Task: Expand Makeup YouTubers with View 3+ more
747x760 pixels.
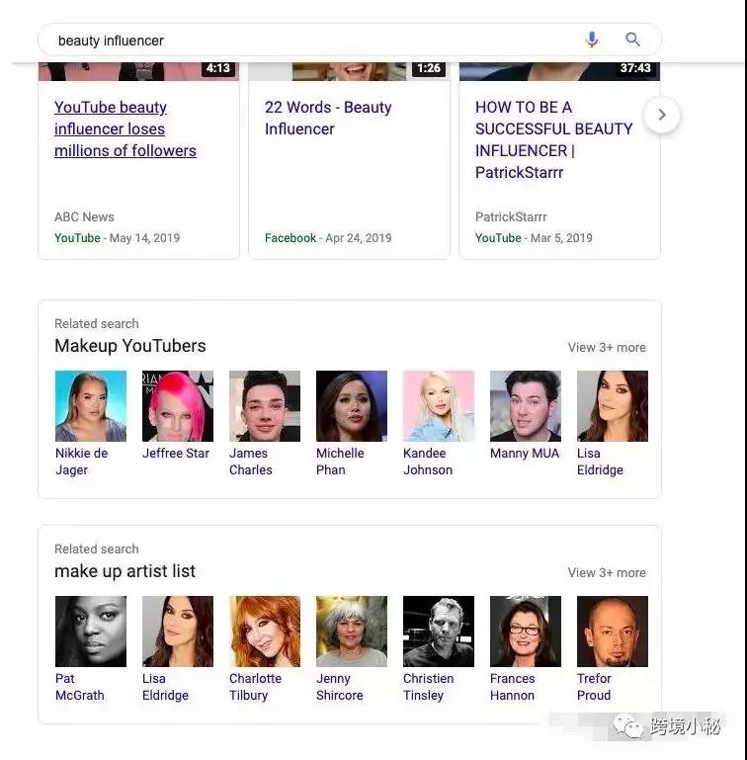Action: (x=607, y=348)
